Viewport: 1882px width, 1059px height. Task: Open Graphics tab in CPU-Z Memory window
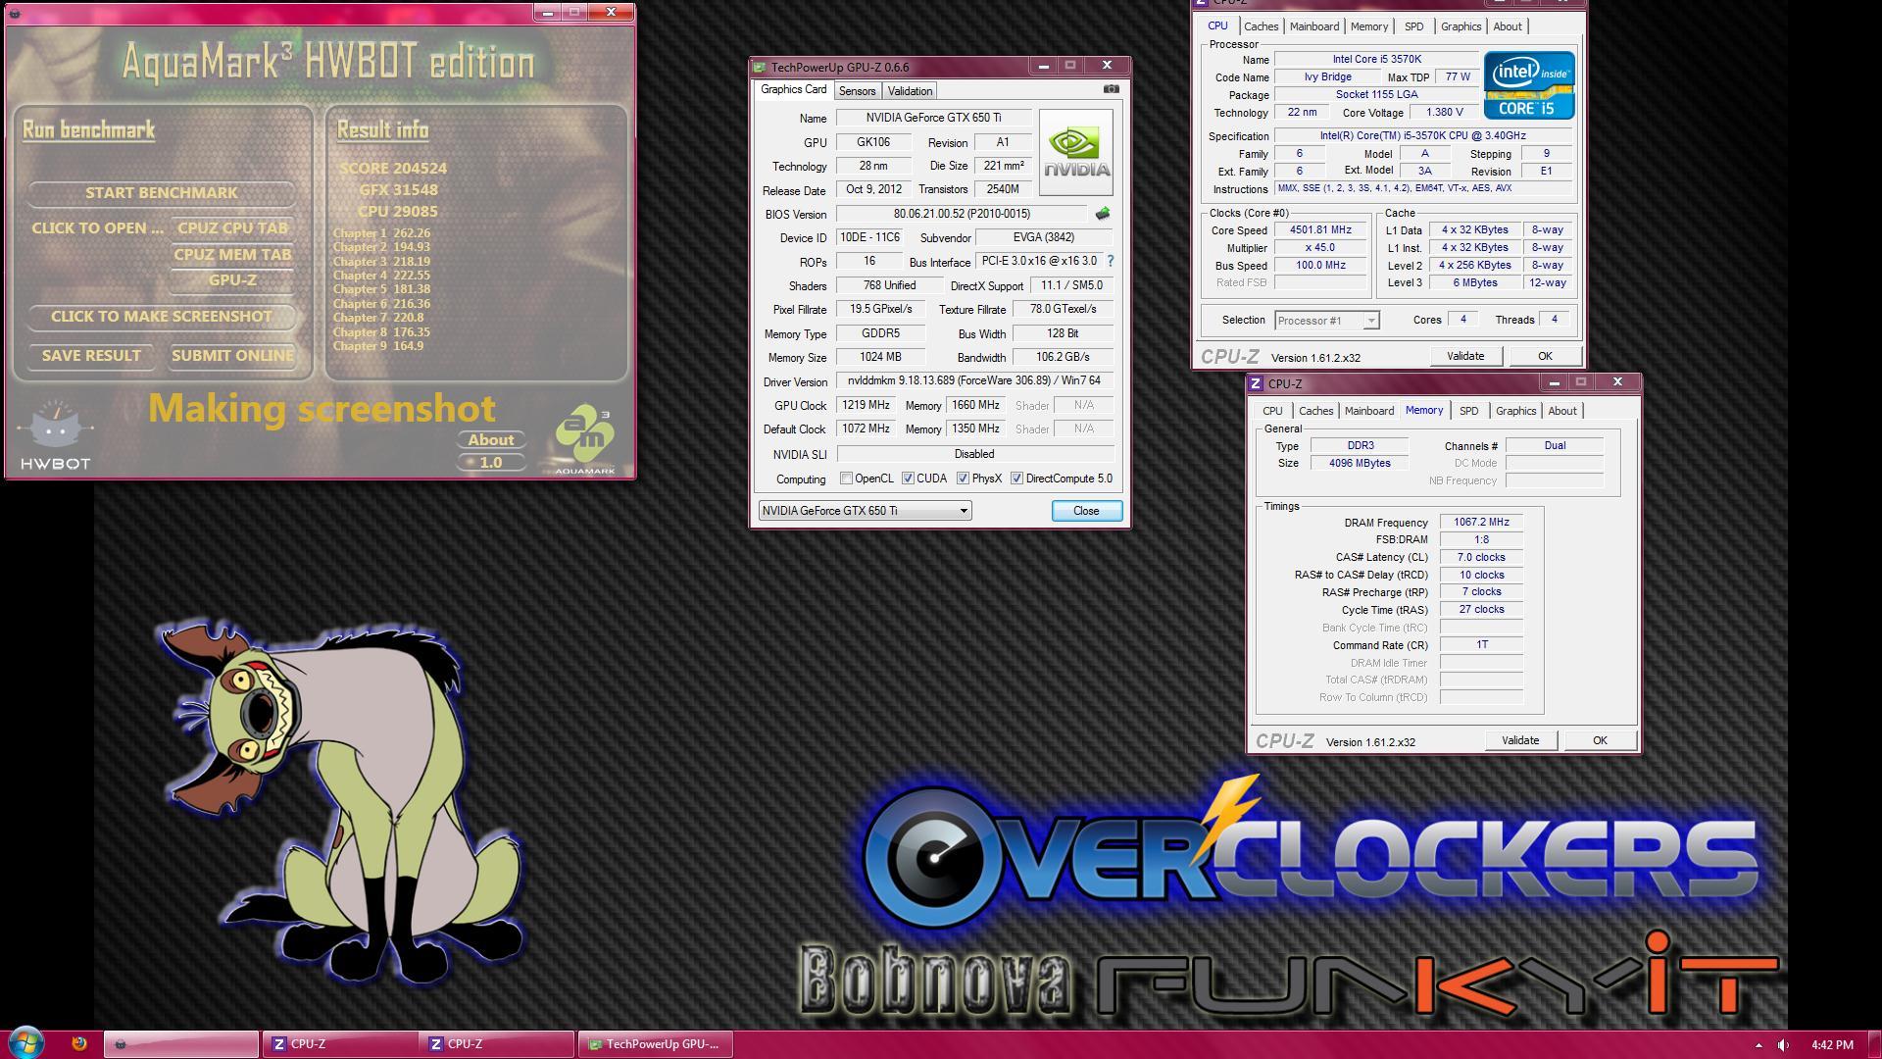point(1515,411)
